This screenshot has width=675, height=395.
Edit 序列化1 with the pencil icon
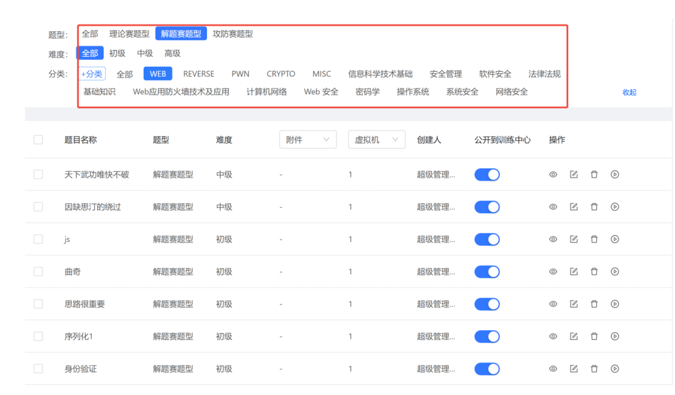[573, 336]
